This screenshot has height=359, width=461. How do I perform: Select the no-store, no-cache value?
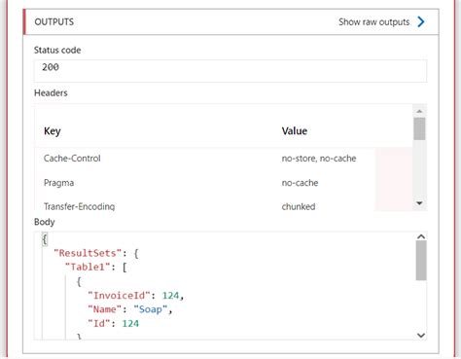319,159
